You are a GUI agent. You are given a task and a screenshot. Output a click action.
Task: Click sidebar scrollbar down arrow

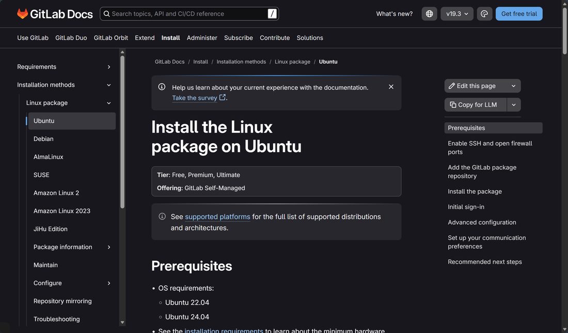coord(122,323)
